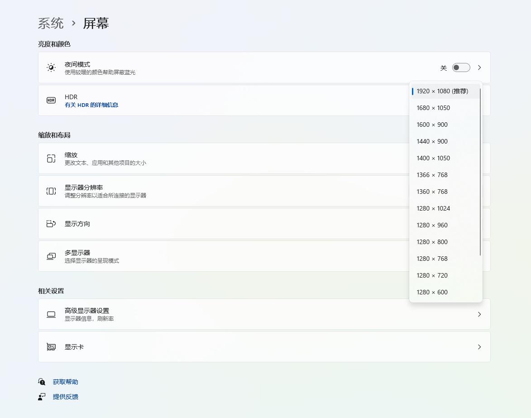Expand the 夜间模式 settings row
531x418 pixels.
tap(479, 67)
